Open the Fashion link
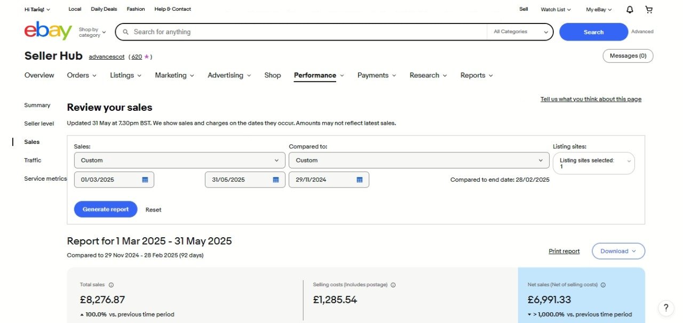 (136, 10)
